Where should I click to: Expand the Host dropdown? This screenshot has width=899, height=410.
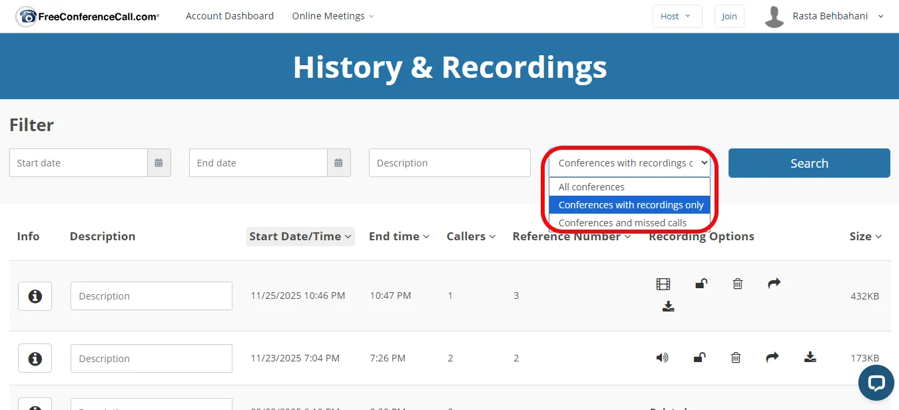(x=677, y=16)
